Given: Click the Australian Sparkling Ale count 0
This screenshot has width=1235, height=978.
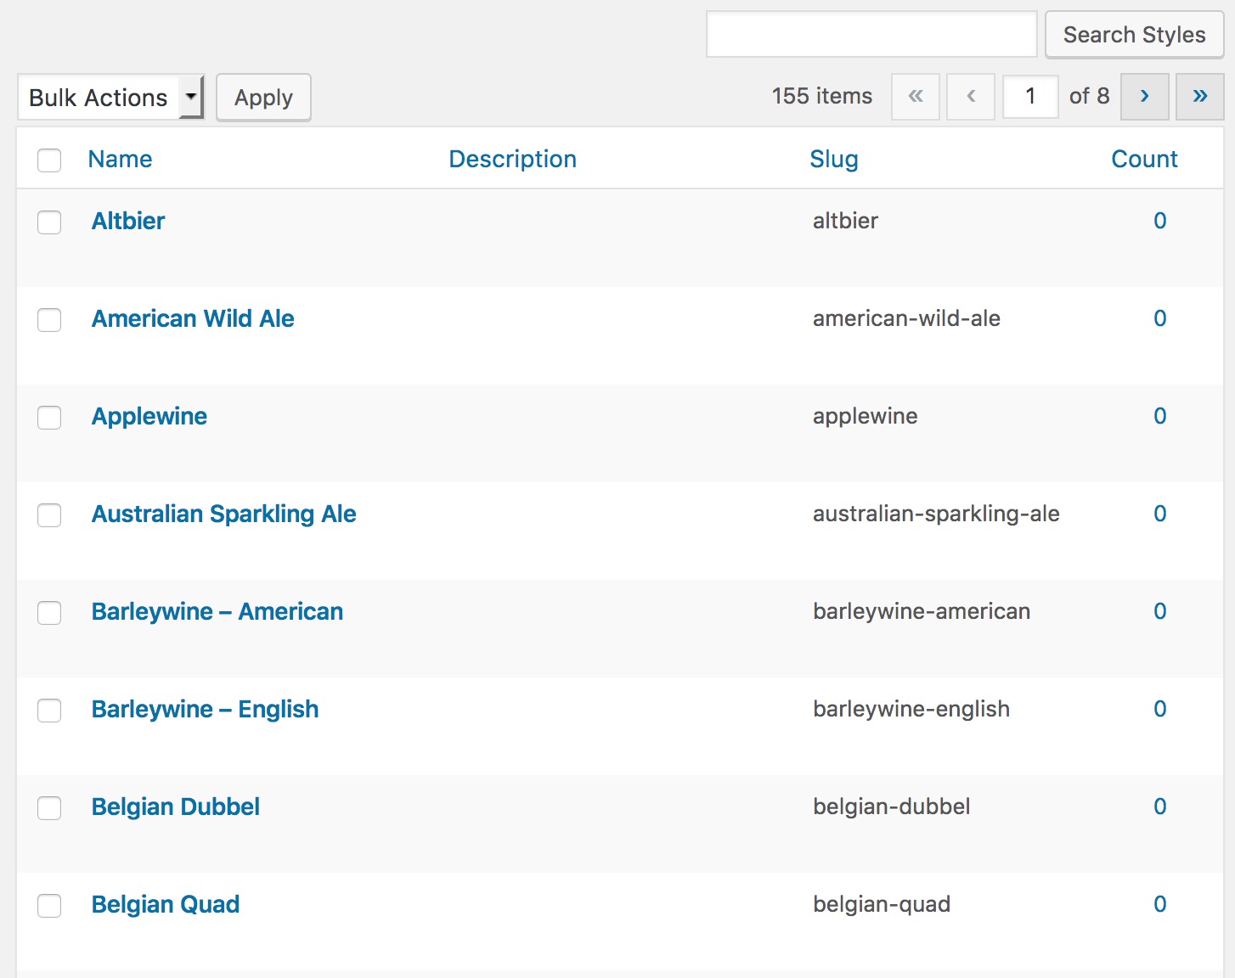Looking at the screenshot, I should click(x=1159, y=514).
